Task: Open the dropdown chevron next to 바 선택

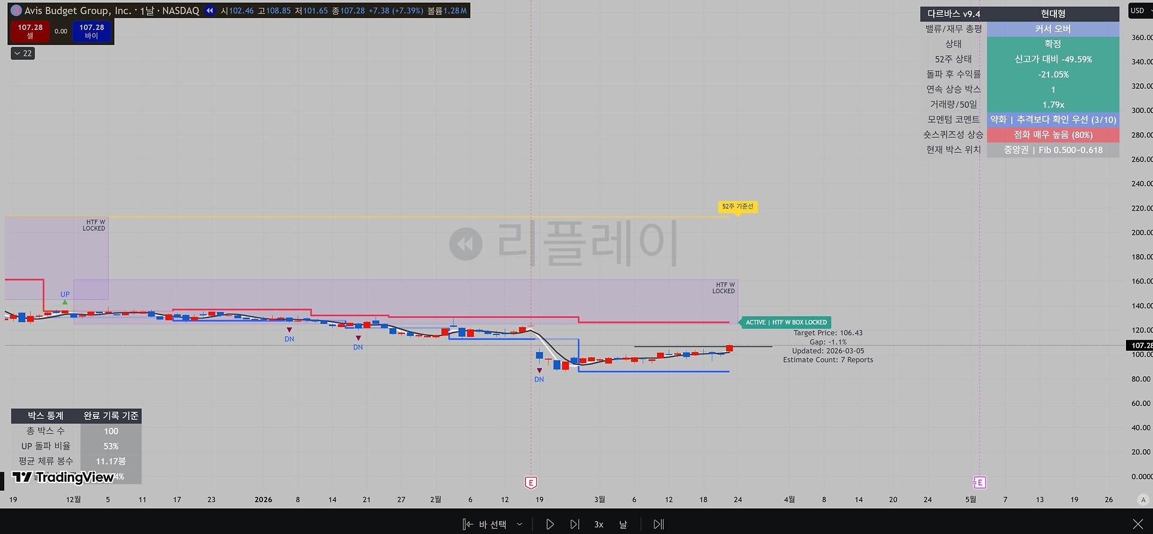Action: (x=519, y=524)
